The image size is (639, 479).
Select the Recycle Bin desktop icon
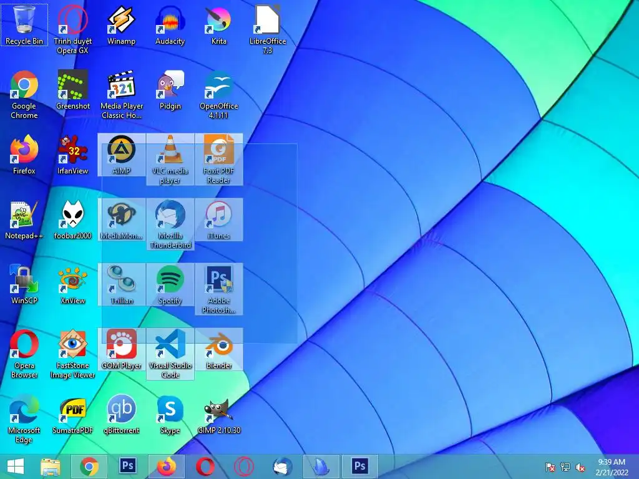pos(24,25)
